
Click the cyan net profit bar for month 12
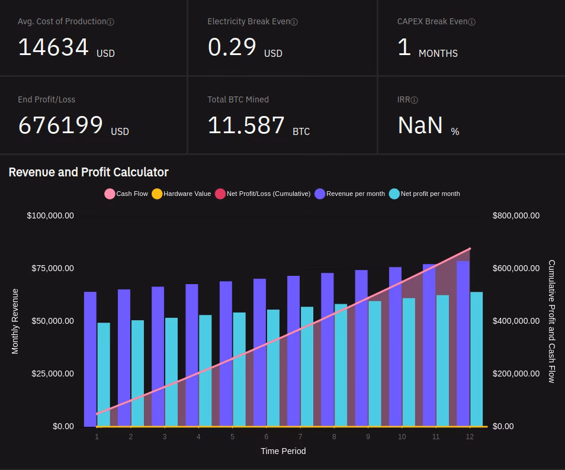click(476, 359)
